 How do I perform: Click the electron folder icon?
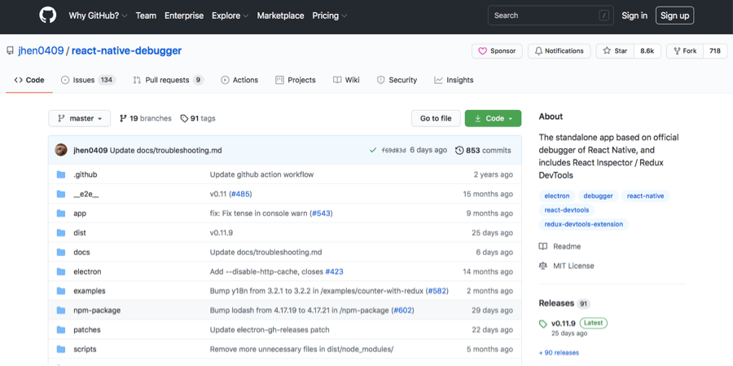61,271
